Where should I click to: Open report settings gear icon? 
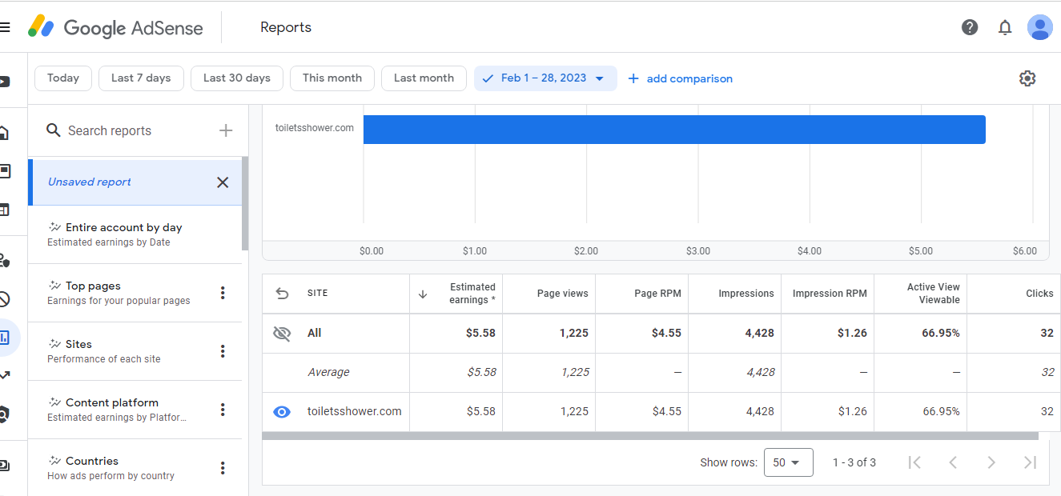[1027, 78]
